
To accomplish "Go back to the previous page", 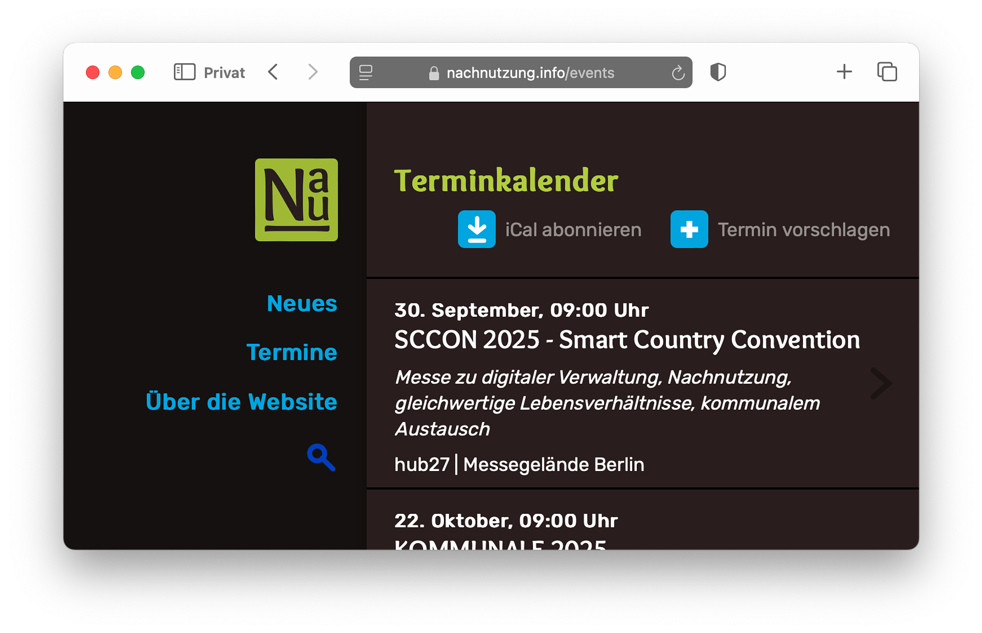I will [273, 72].
